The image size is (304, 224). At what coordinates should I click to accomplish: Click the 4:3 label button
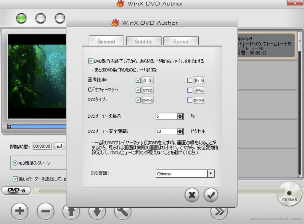[x=147, y=80]
